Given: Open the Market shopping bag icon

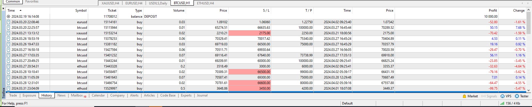Looking at the screenshot, I should (464, 96).
